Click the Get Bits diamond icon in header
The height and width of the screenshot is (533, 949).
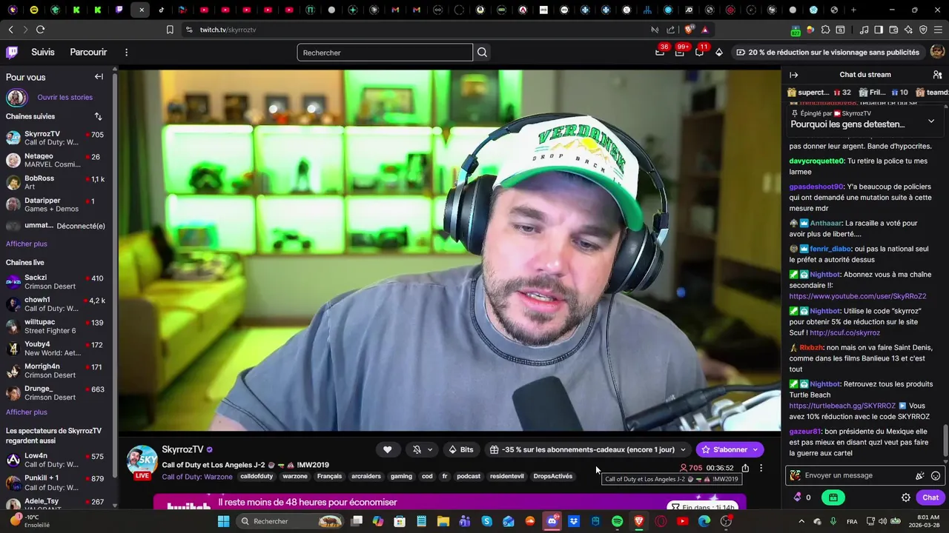(x=718, y=52)
